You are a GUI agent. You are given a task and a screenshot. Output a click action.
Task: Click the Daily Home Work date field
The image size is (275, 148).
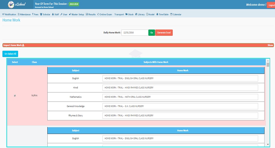coord(135,33)
